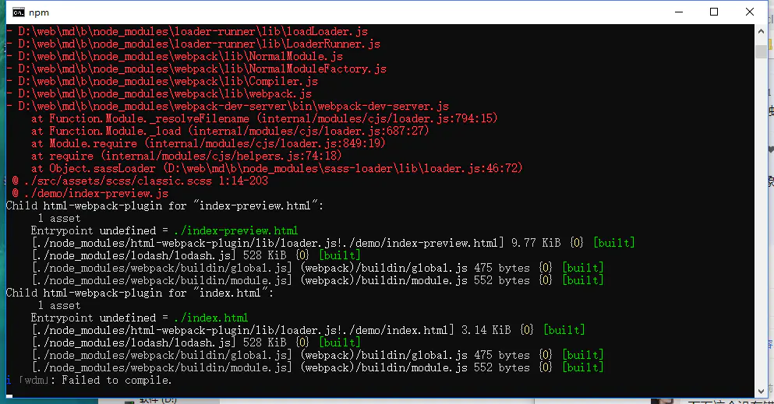This screenshot has height=404, width=774.
Task: Click the LoaderRunner.js path line
Action: 193,44
